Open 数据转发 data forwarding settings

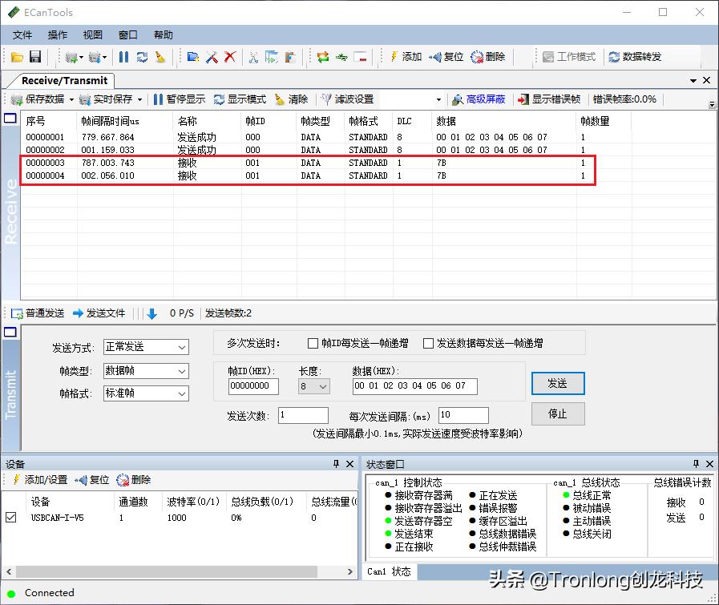point(633,56)
